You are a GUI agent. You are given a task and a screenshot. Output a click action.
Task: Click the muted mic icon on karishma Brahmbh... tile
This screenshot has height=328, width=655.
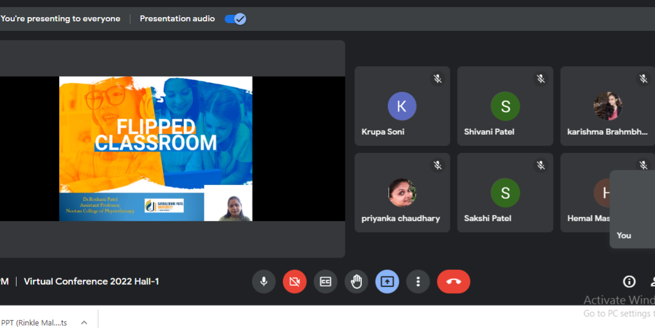pyautogui.click(x=643, y=78)
